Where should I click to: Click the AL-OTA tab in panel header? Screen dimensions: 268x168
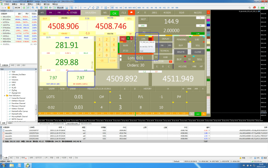tap(72, 12)
